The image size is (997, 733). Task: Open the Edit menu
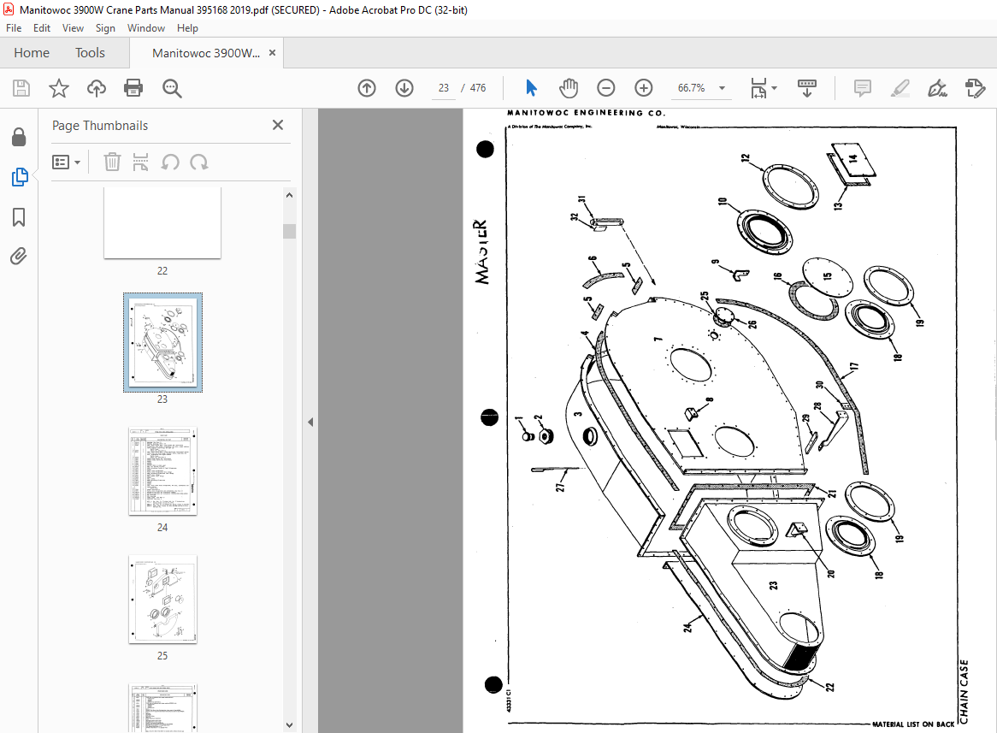coord(42,28)
